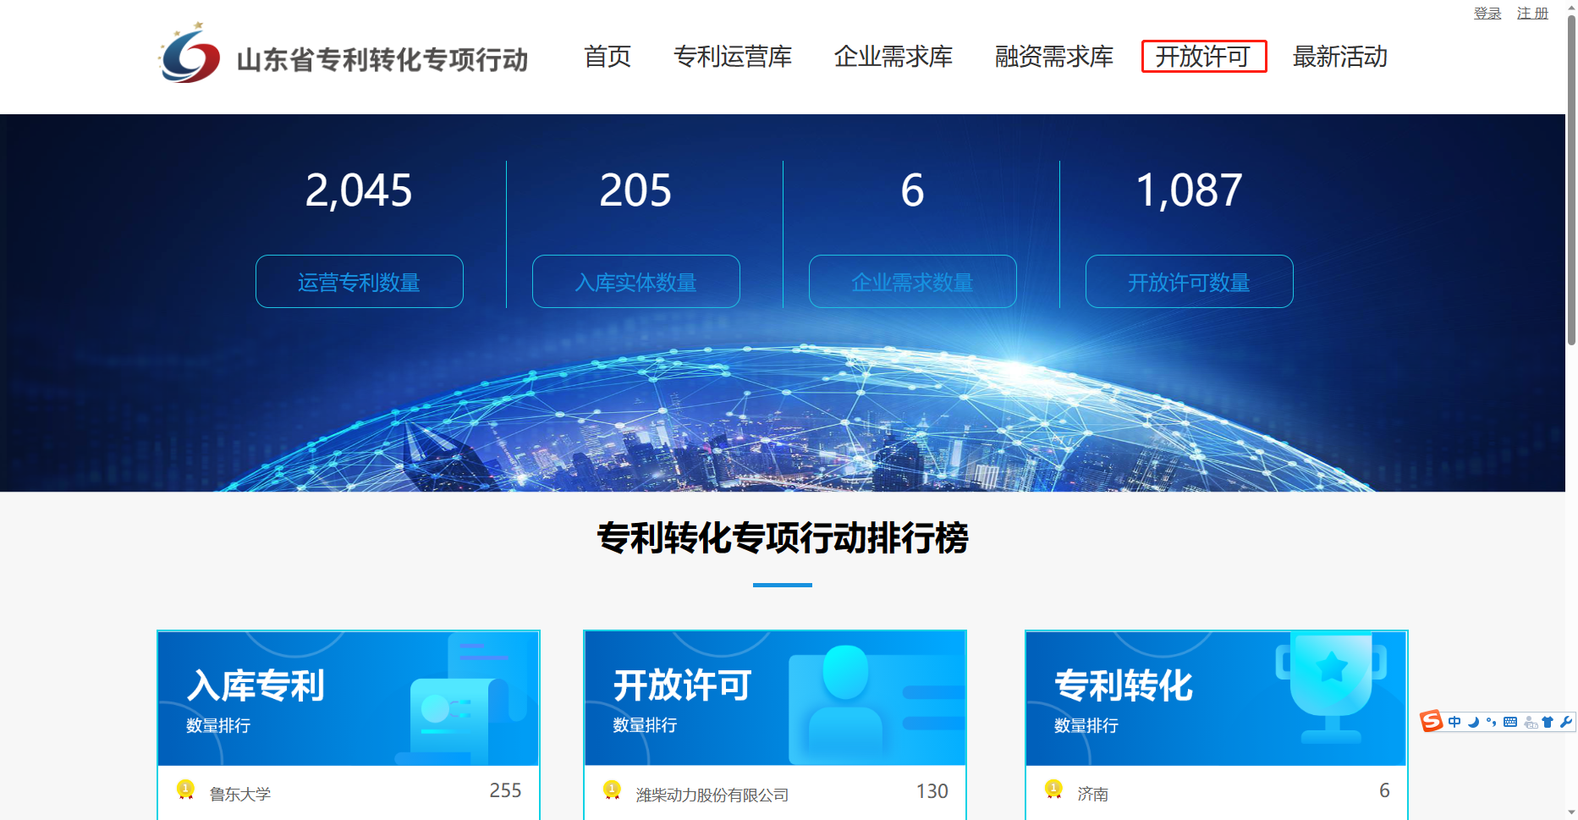Click the 开放许可 ranking card banner
Viewport: 1578px width, 820px height.
point(775,698)
